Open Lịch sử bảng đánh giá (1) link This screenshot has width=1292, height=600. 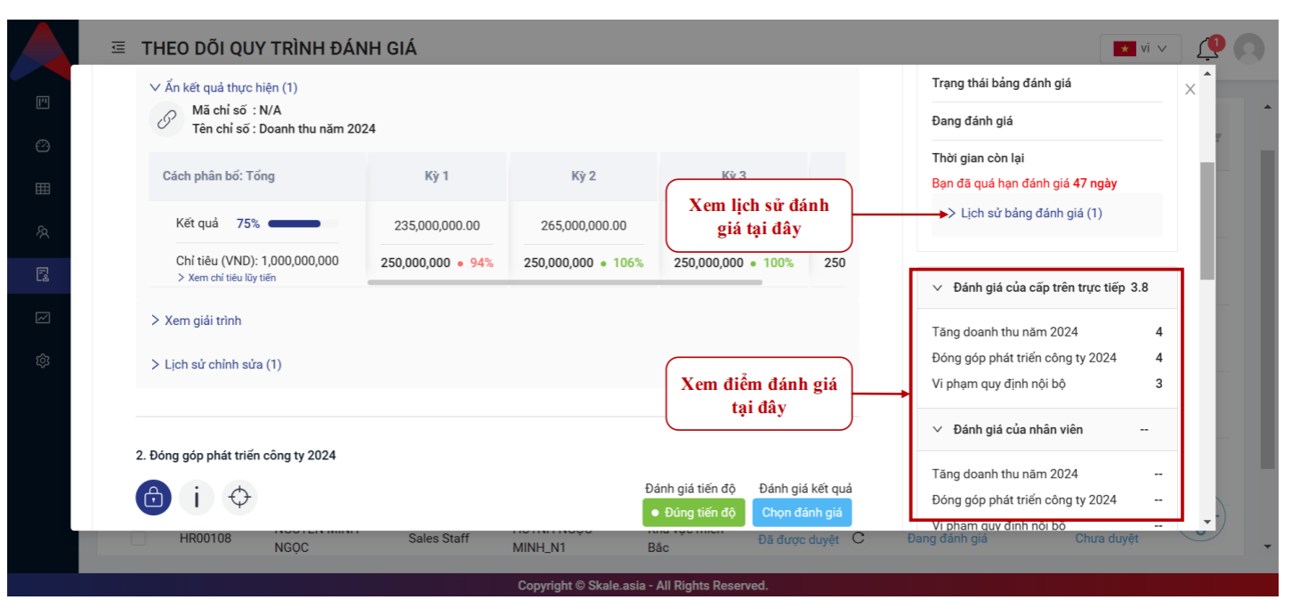coord(1030,214)
